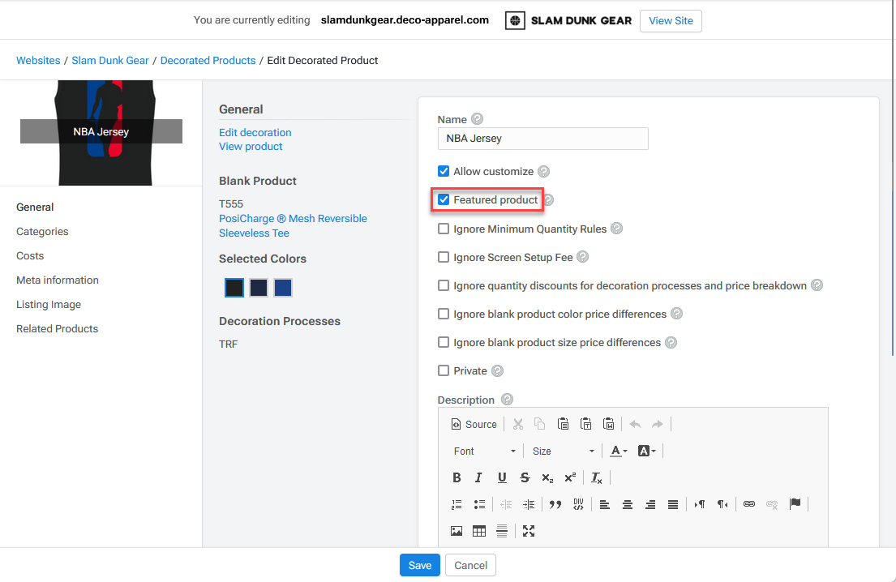The width and height of the screenshot is (896, 582).
Task: Insert a bulleted list
Action: pyautogui.click(x=479, y=504)
